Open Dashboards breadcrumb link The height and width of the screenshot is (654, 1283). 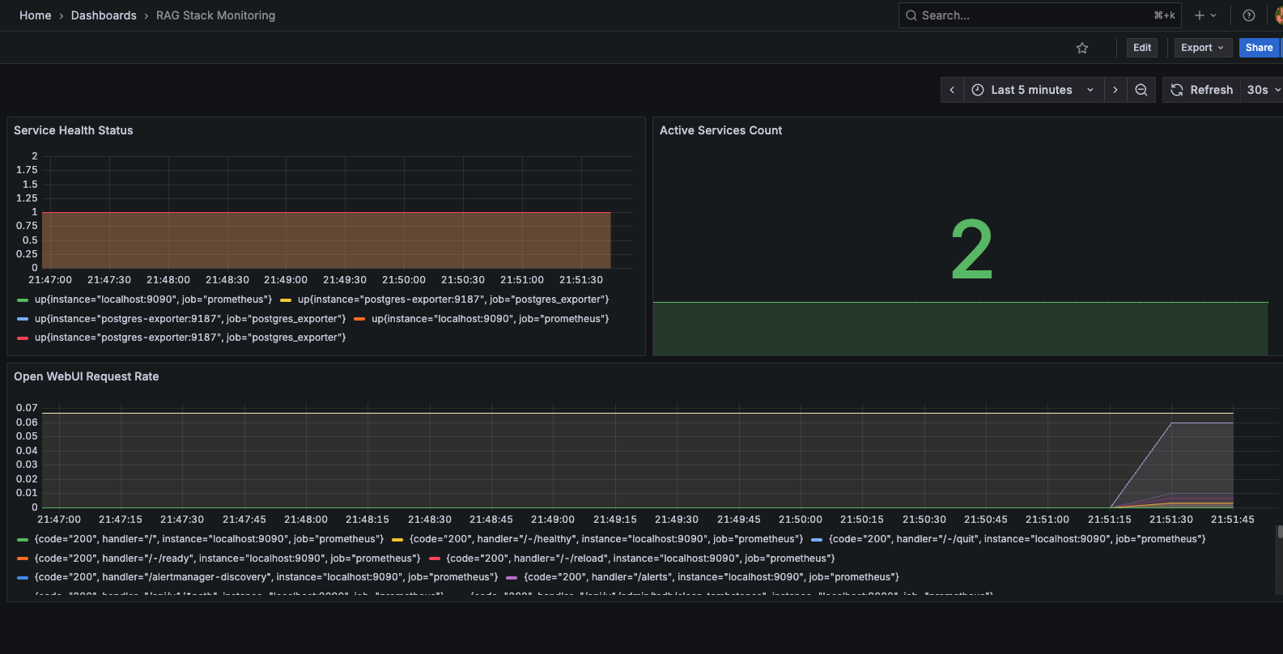(x=104, y=15)
